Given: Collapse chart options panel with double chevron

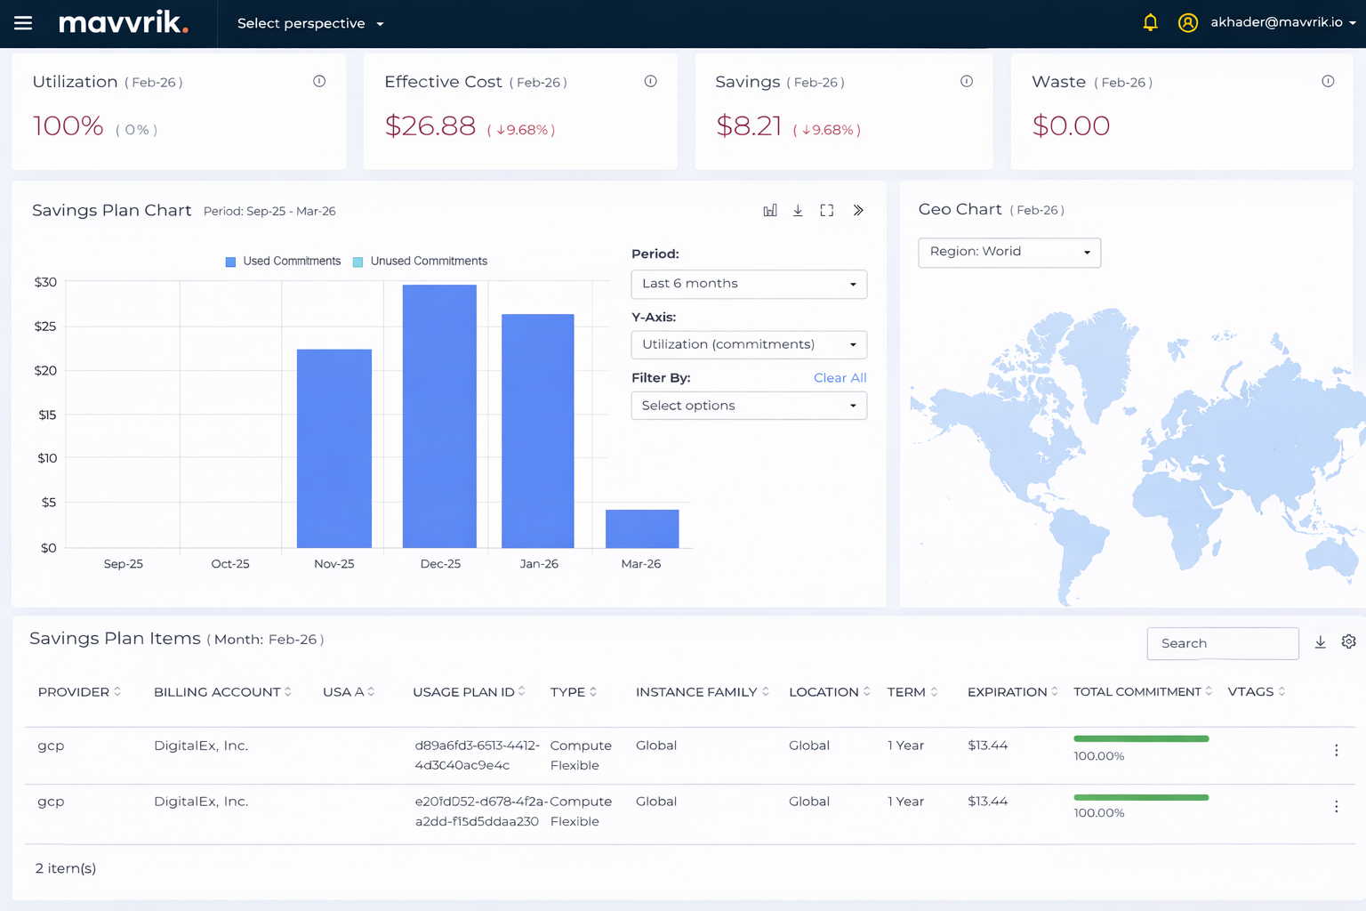Looking at the screenshot, I should pyautogui.click(x=858, y=211).
